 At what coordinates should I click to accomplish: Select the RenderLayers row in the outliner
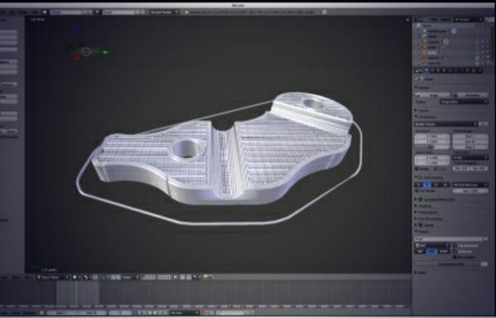point(436,31)
